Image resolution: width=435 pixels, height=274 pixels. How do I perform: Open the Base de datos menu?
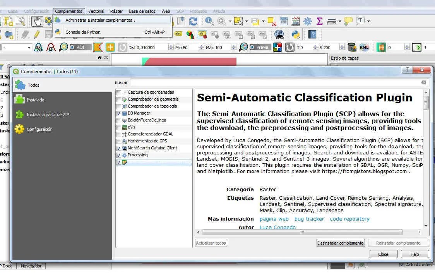point(142,11)
